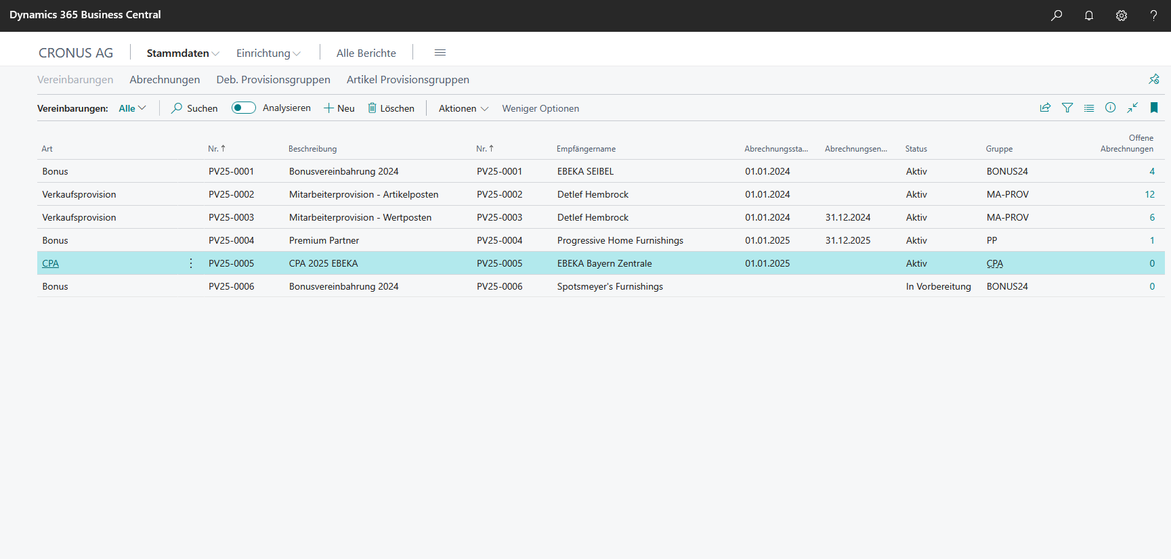Select the cell PV25-0001 after Bonus
The width and height of the screenshot is (1171, 559).
click(232, 171)
